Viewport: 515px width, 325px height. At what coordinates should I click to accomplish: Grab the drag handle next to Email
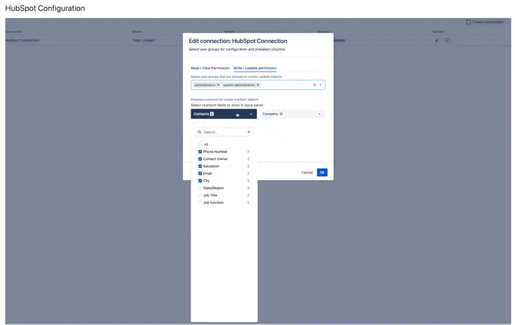pos(248,173)
